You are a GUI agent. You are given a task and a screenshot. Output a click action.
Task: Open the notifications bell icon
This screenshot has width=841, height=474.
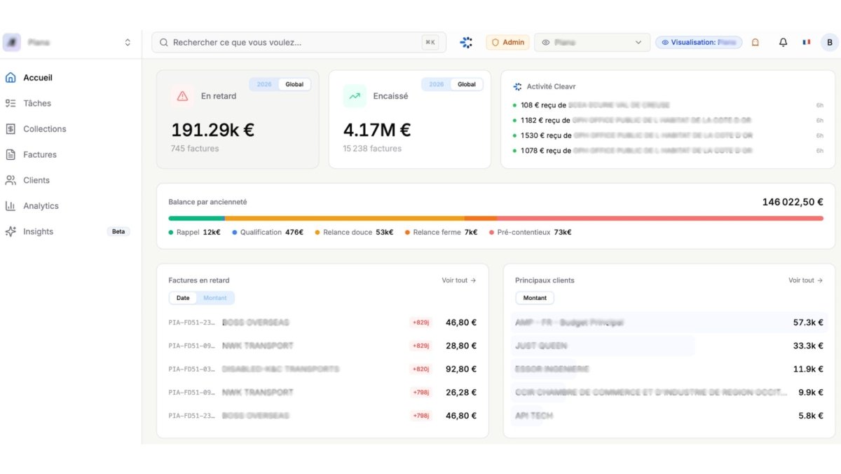783,42
